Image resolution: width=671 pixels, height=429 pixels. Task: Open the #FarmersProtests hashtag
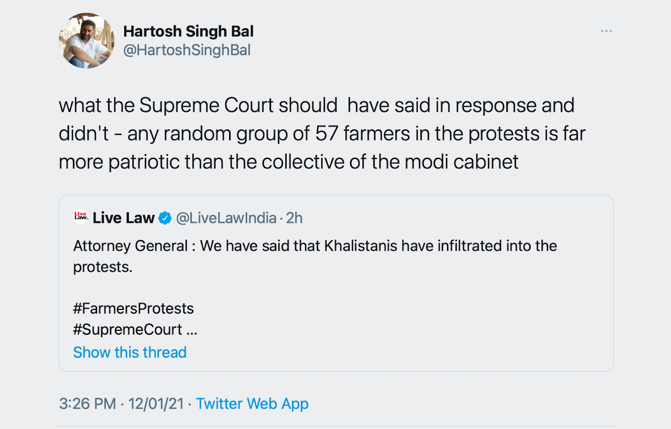(134, 308)
